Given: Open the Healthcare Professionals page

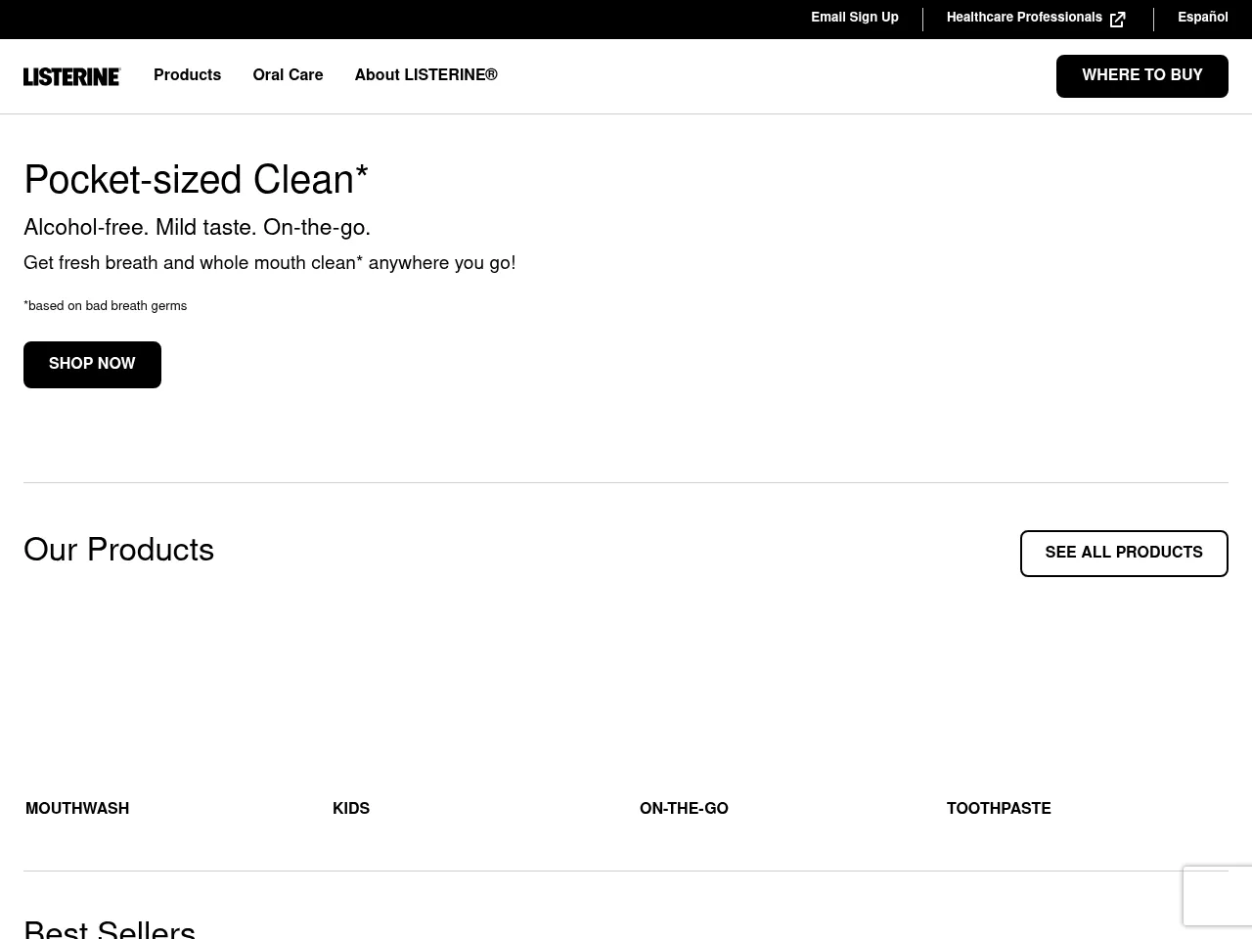Looking at the screenshot, I should [1024, 18].
